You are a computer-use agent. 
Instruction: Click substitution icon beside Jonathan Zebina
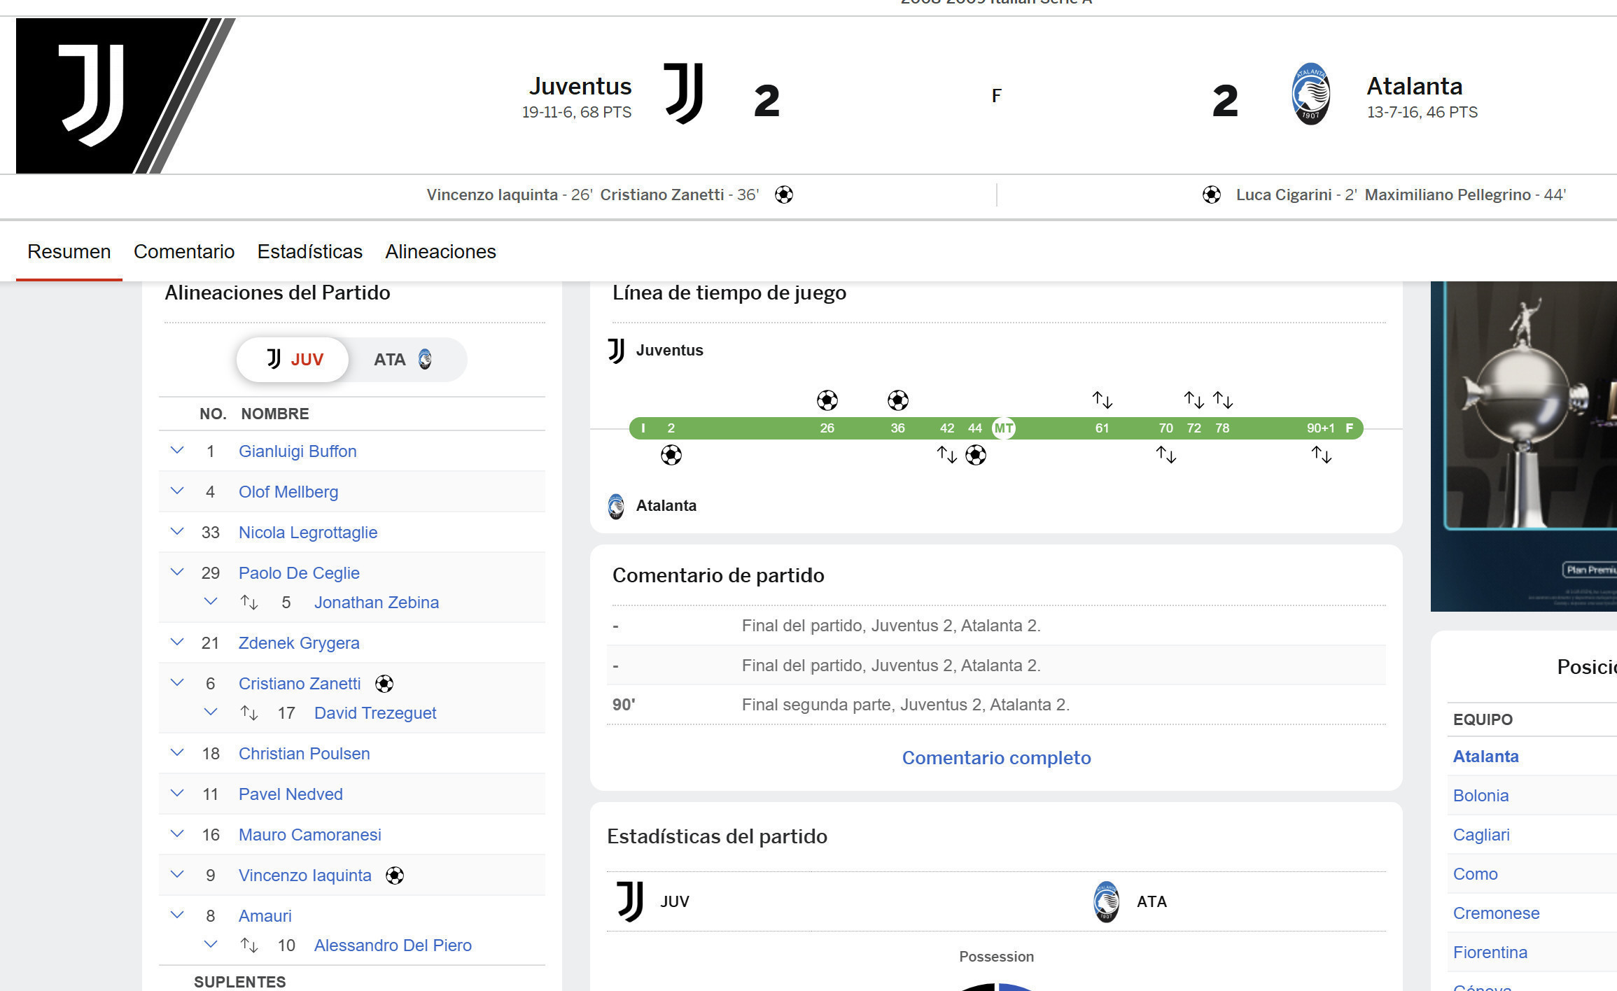[x=249, y=602]
